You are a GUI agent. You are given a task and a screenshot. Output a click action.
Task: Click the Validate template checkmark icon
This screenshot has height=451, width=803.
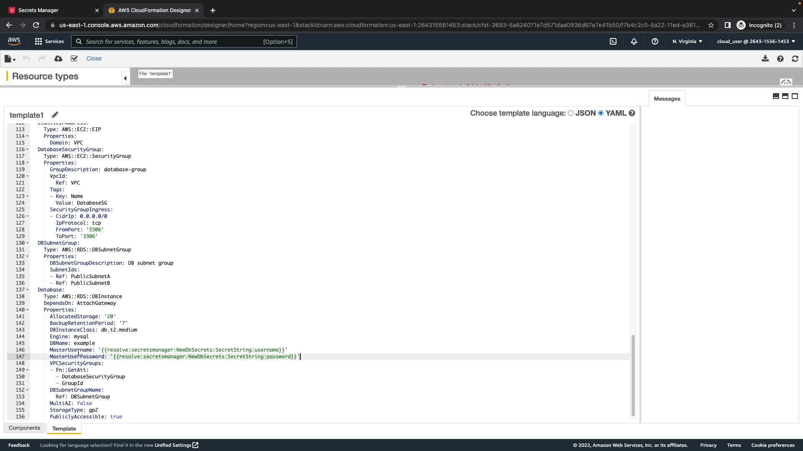pos(74,58)
